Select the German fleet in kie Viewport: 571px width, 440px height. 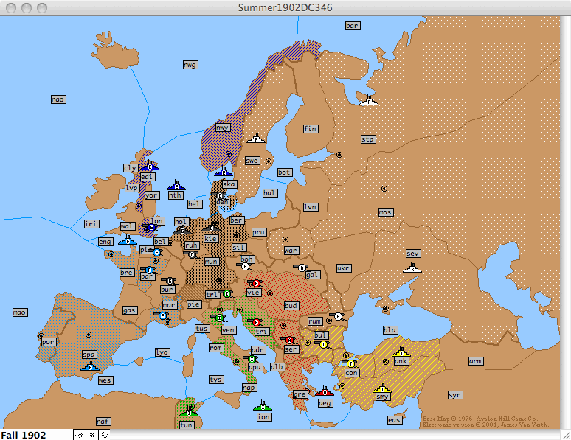211,227
